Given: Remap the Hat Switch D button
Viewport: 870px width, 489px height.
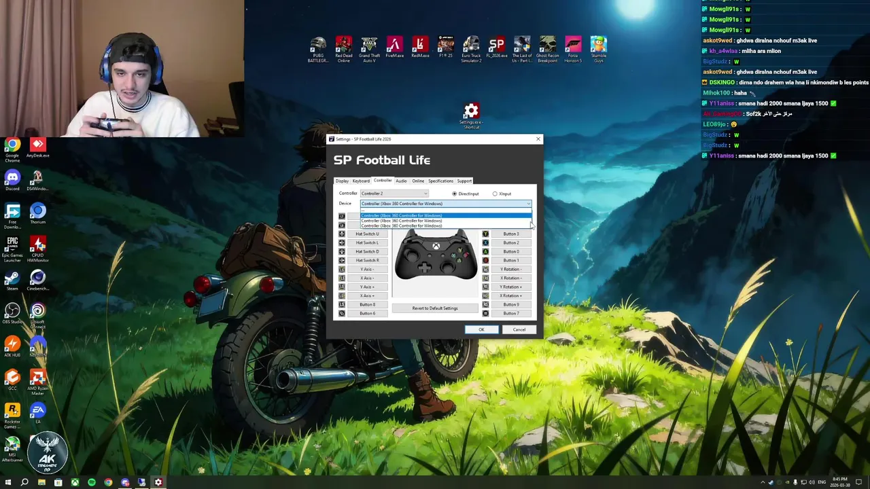Looking at the screenshot, I should coord(367,251).
